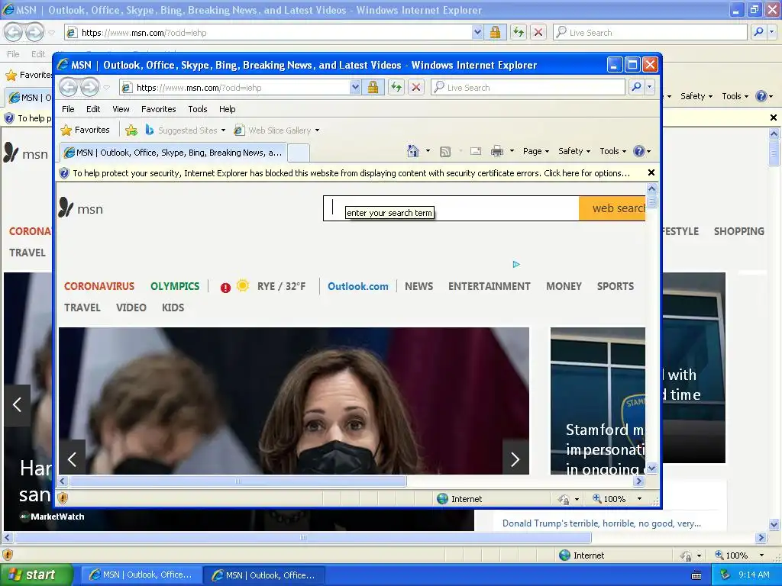
Task: Click the red weather alert icon
Action: (225, 288)
